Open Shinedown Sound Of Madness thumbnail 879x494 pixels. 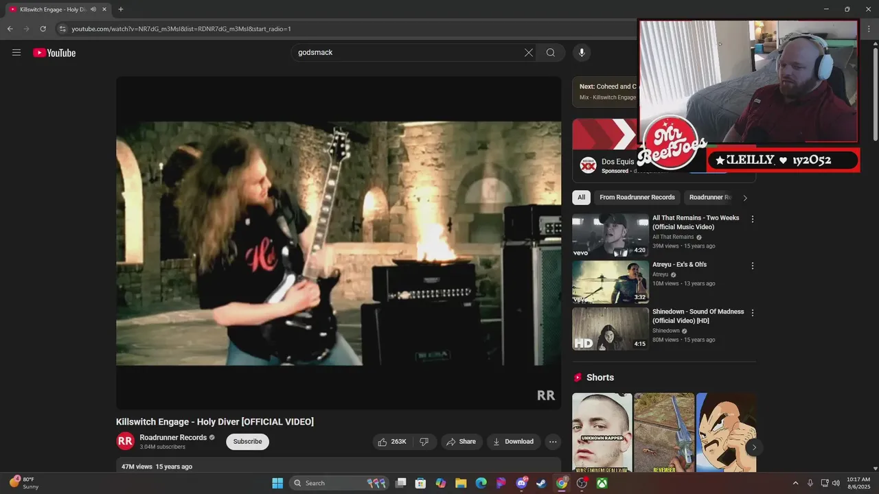(x=610, y=329)
